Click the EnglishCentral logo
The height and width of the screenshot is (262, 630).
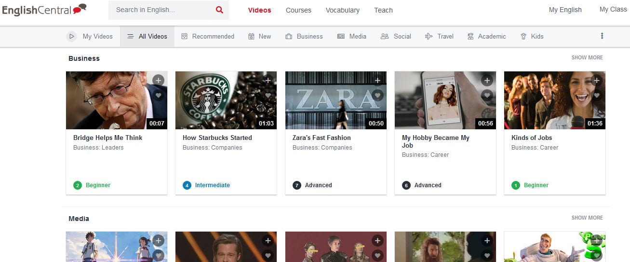pos(44,9)
